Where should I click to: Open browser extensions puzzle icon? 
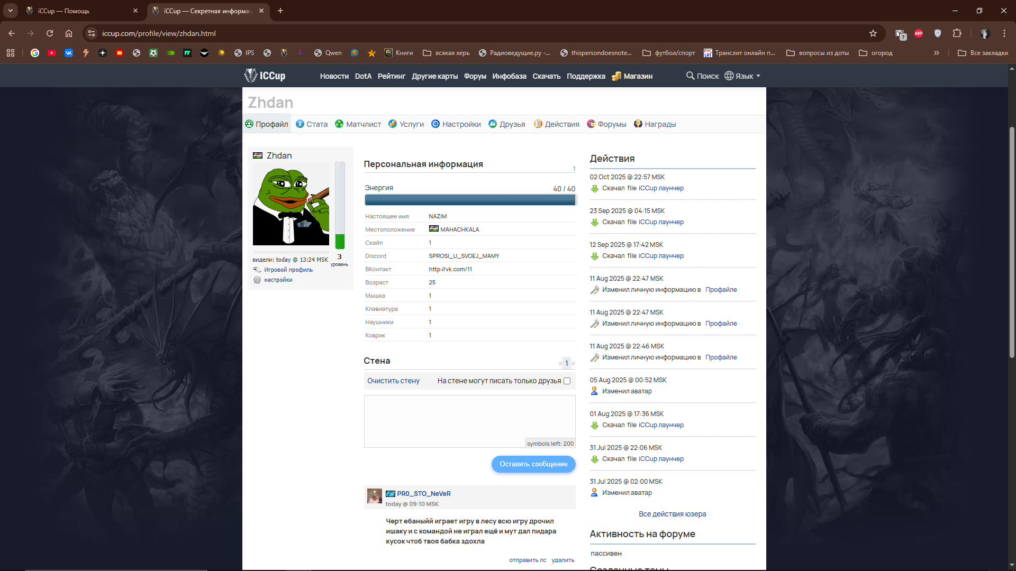(957, 33)
